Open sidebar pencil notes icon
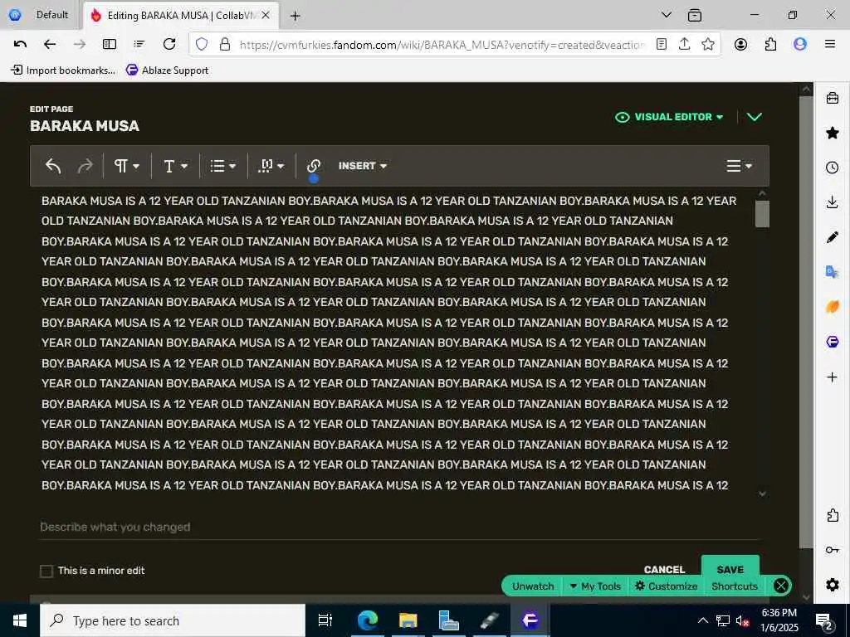Viewport: 850px width, 637px height. tap(832, 237)
